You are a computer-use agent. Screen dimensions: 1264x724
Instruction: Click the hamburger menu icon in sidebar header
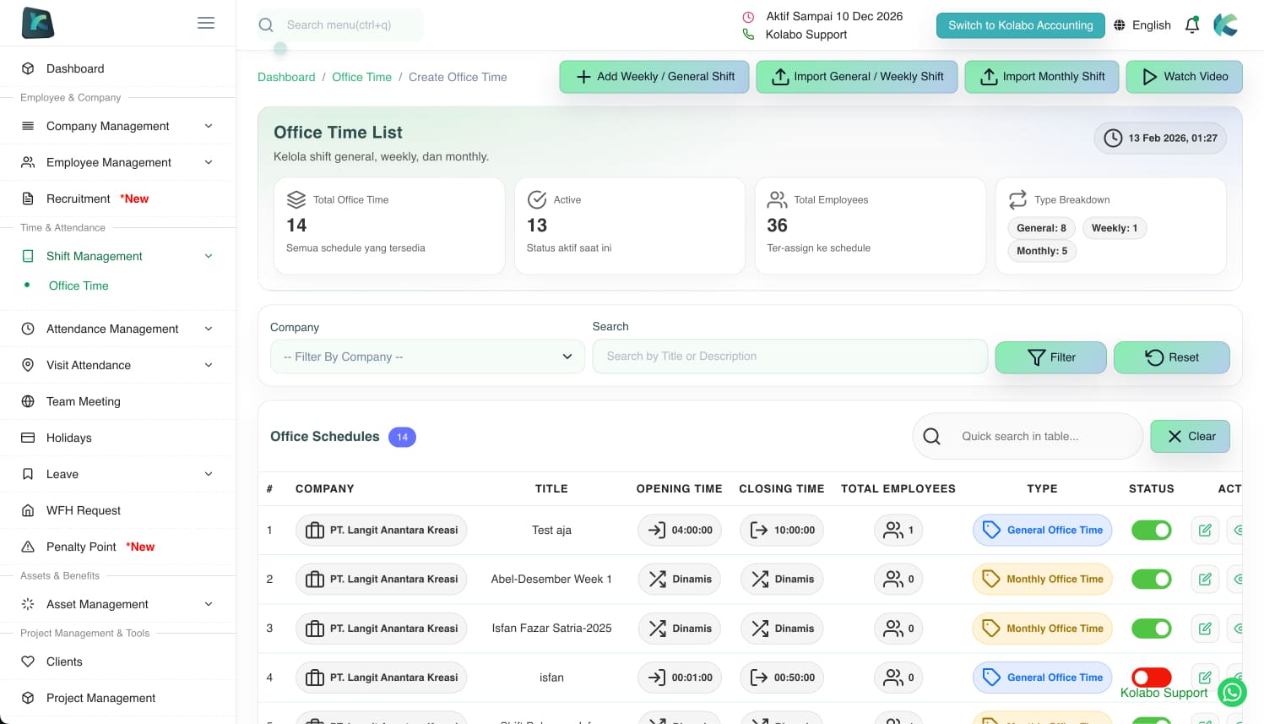(206, 23)
